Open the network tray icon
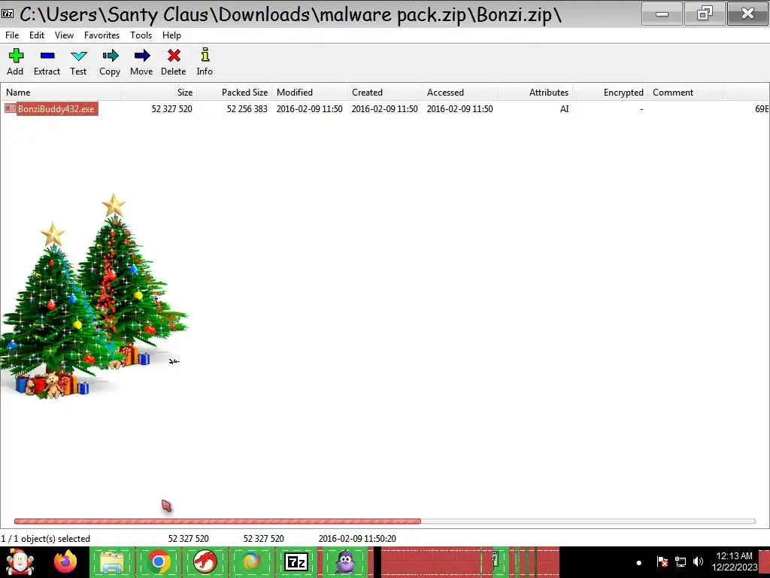Image resolution: width=770 pixels, height=578 pixels. 681,561
